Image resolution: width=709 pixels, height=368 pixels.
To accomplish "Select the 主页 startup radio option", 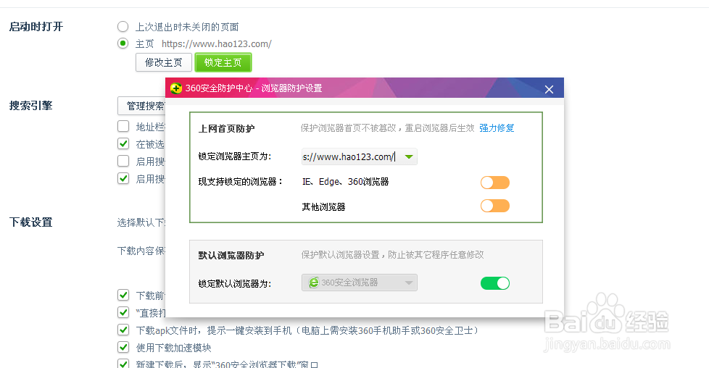I will coord(123,43).
